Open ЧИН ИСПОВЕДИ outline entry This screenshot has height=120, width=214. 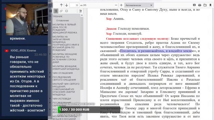[x=62, y=99]
